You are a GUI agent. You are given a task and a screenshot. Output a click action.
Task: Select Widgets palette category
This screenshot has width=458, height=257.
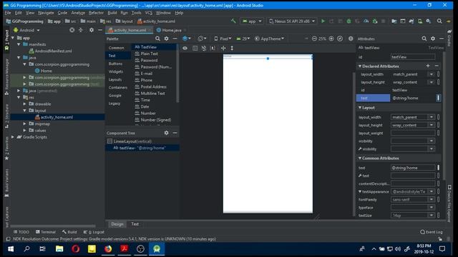pos(116,71)
